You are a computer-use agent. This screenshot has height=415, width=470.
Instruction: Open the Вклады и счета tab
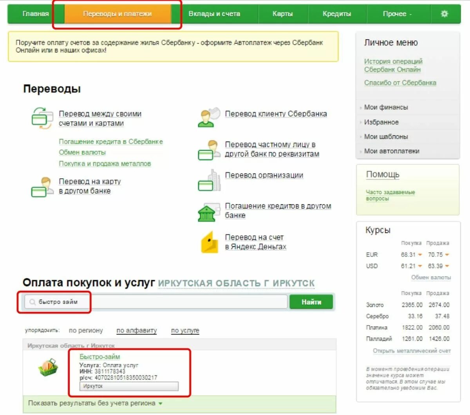214,14
